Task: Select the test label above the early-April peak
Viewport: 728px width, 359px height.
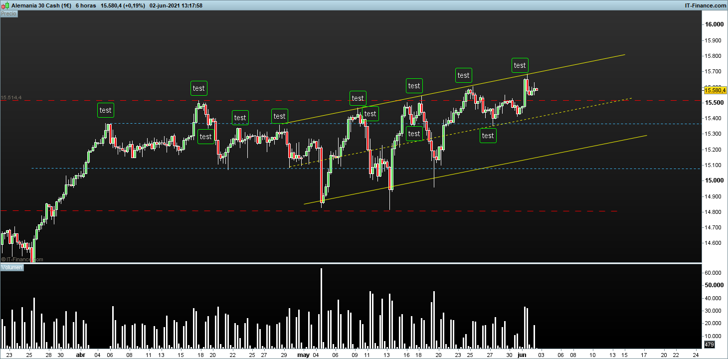Action: pos(106,110)
